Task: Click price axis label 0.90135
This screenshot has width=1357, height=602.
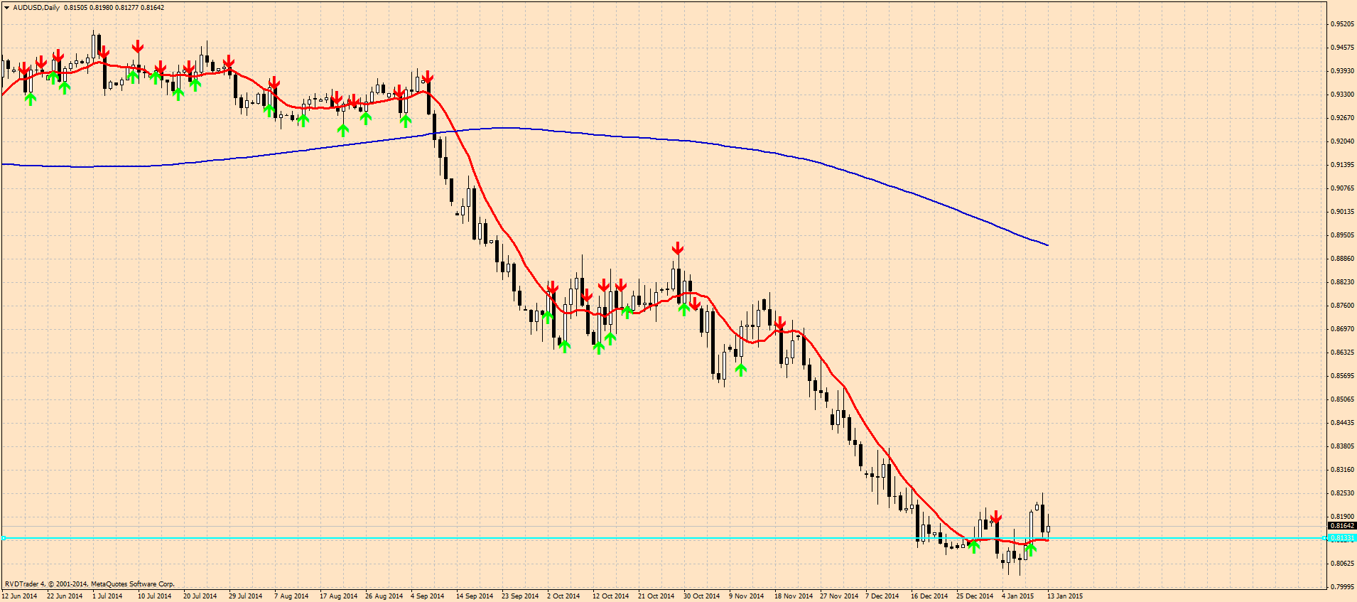Action: pyautogui.click(x=1342, y=212)
